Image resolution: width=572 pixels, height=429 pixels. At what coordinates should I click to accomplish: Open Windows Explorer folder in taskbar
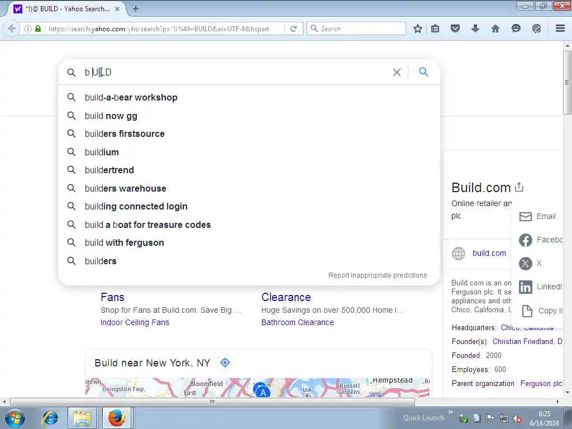click(x=83, y=418)
